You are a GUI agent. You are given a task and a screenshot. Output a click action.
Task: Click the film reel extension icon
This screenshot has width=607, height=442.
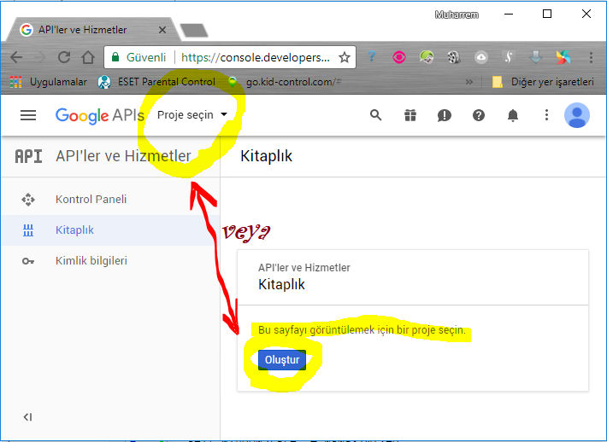[x=454, y=57]
